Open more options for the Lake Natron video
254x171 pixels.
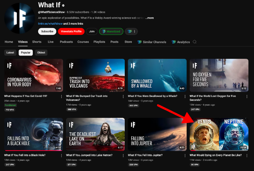[x=123, y=156]
